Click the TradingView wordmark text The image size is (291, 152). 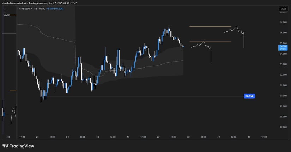coord(21,146)
